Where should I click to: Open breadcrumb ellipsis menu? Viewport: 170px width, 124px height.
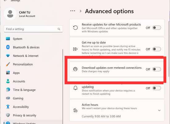click(x=73, y=11)
